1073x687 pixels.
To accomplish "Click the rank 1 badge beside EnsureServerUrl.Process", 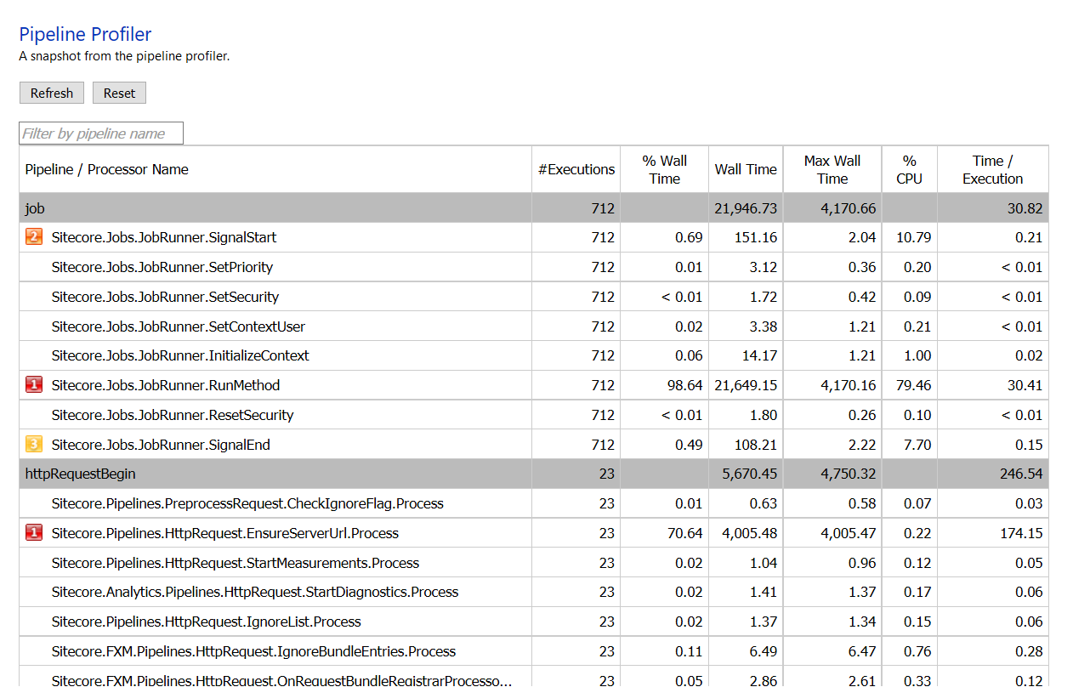I will click(34, 533).
